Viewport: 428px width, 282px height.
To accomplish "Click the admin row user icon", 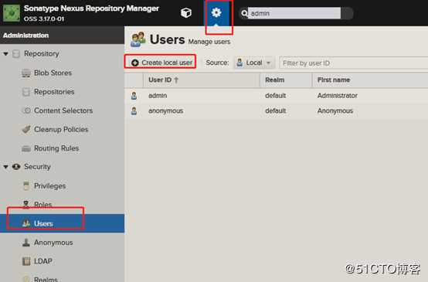I will (x=134, y=96).
